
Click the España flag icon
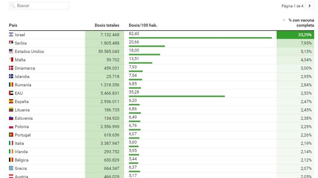click(11, 101)
